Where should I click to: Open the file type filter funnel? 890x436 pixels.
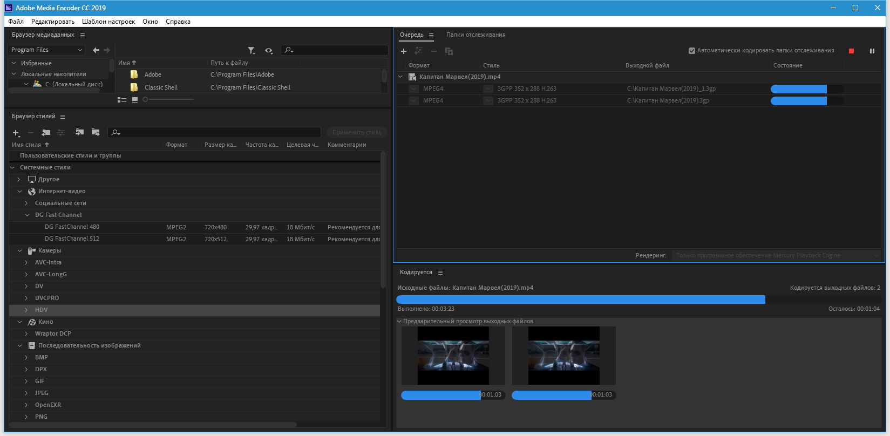tap(252, 50)
